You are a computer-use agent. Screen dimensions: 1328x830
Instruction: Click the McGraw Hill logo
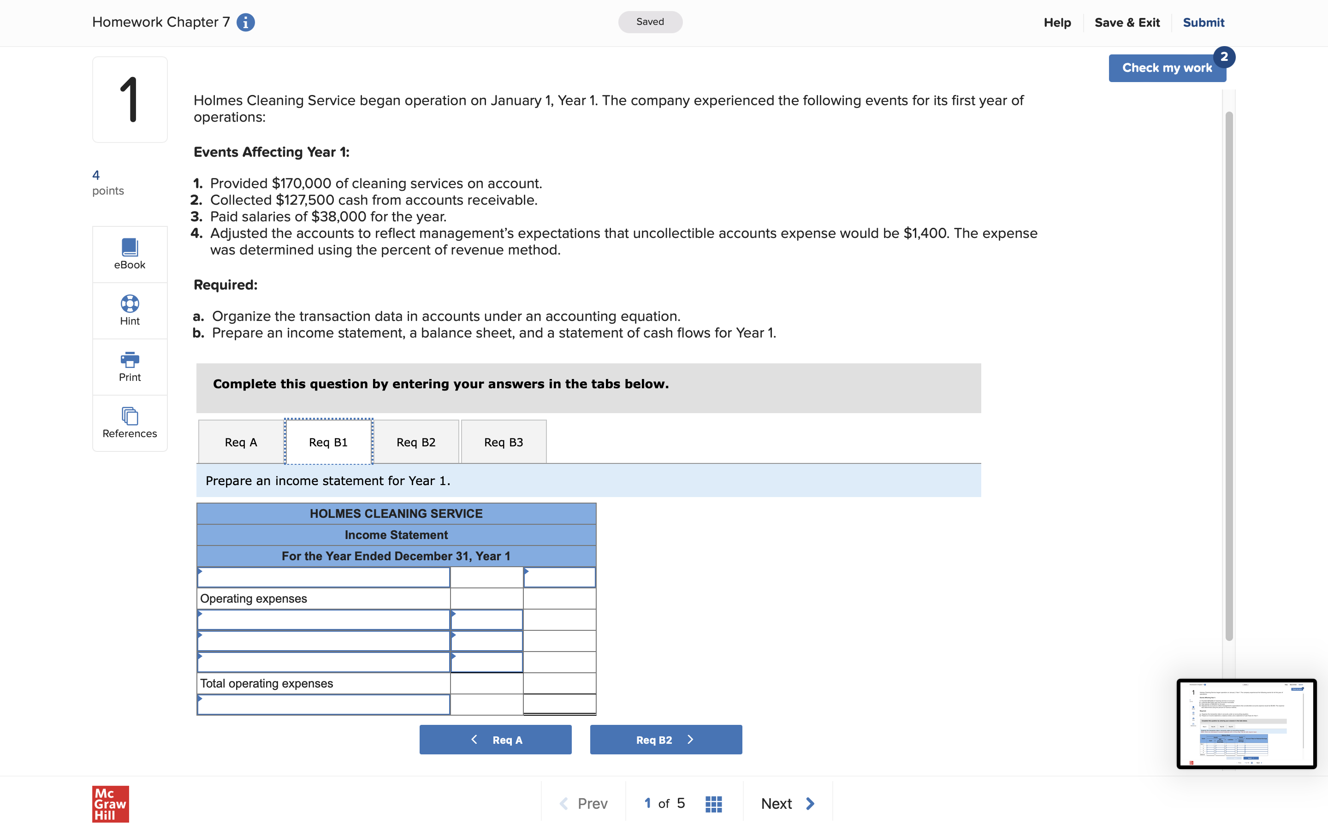click(x=110, y=804)
